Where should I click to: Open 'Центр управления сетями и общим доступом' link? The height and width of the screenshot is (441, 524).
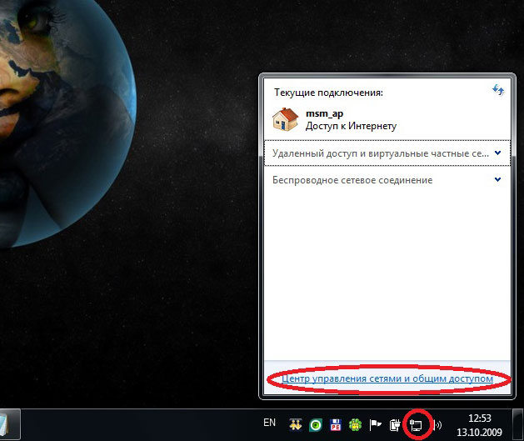tap(387, 378)
